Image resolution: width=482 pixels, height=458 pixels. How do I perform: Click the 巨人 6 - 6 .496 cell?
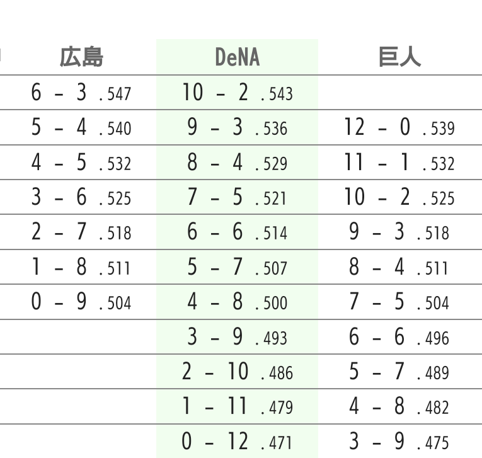click(399, 336)
